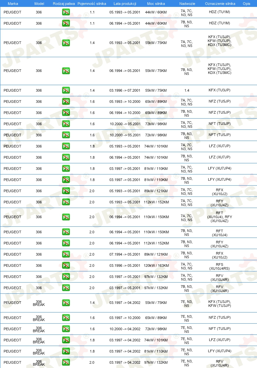Click fuel icon in 81kW row with 7A, 7C body
Screen dimensions: 257x368
click(66, 169)
